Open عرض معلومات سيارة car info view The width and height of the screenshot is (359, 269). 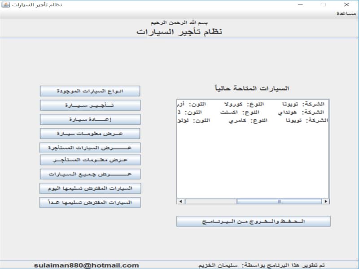90,134
